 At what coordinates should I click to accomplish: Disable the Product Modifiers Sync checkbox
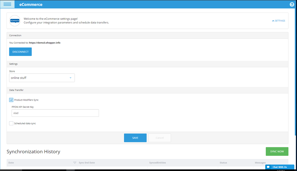(11, 100)
